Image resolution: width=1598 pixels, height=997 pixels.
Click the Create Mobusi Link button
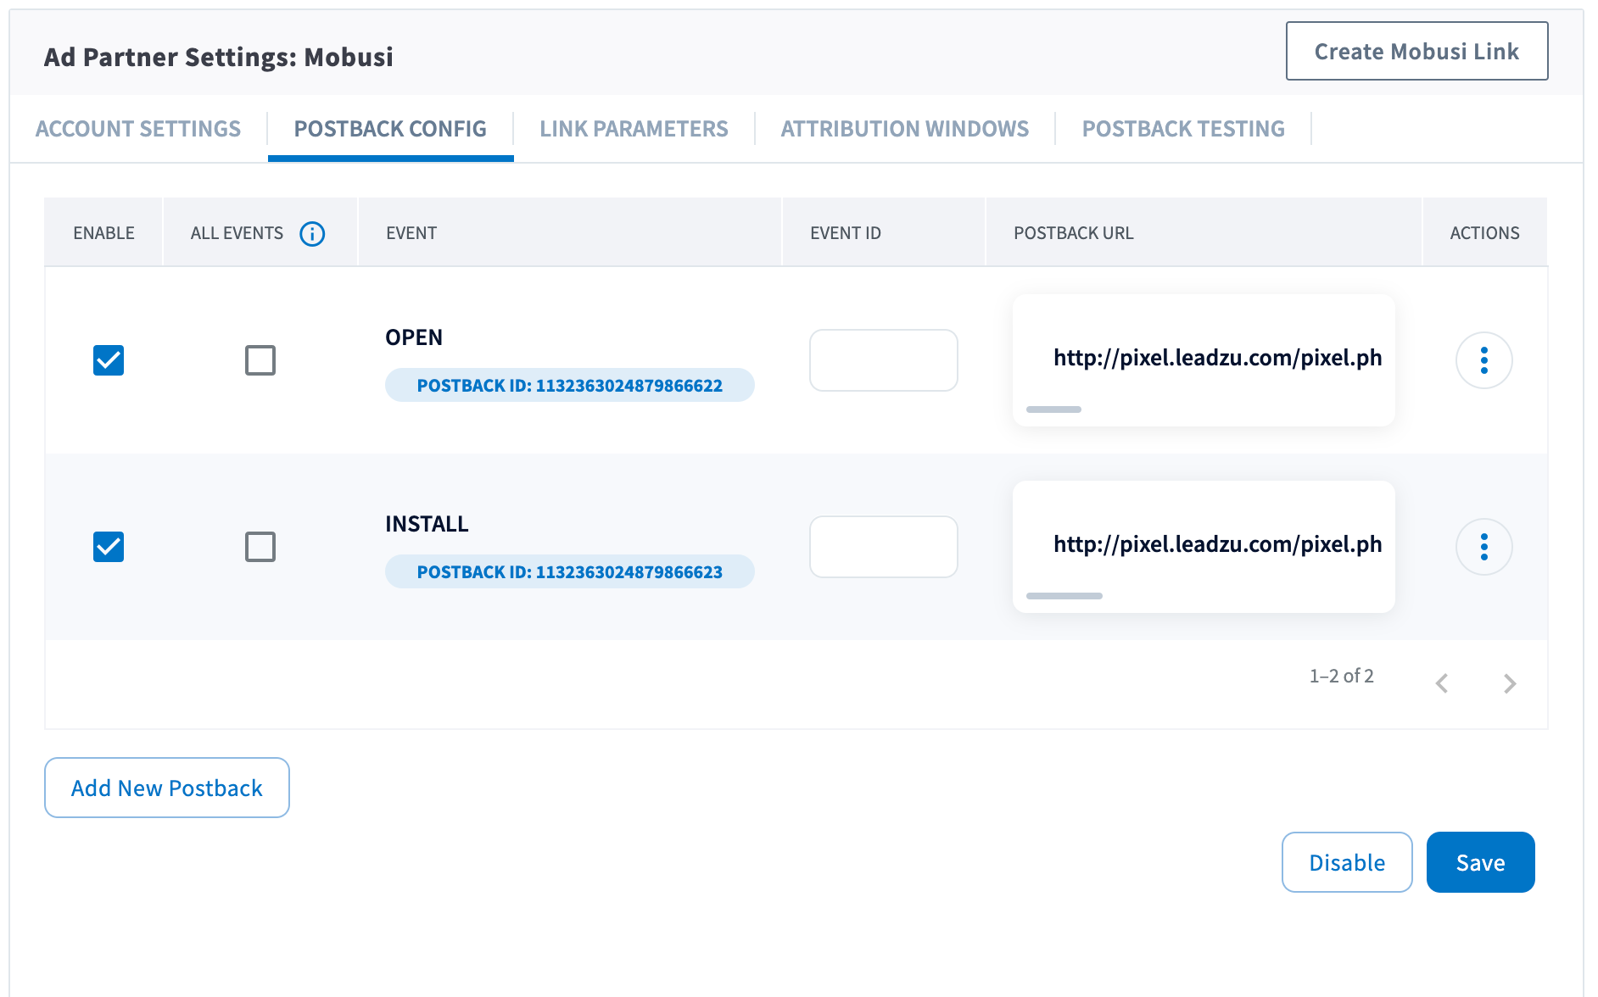(1416, 51)
